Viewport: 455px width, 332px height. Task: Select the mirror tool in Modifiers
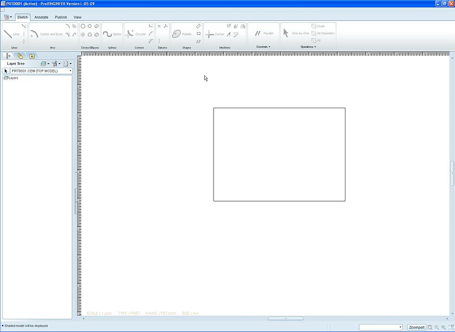click(x=243, y=26)
